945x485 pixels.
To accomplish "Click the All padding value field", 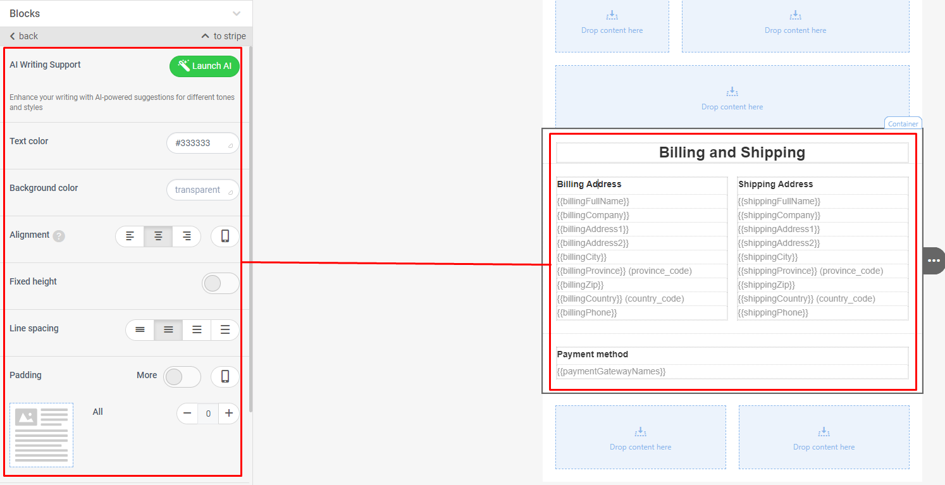I will (208, 414).
